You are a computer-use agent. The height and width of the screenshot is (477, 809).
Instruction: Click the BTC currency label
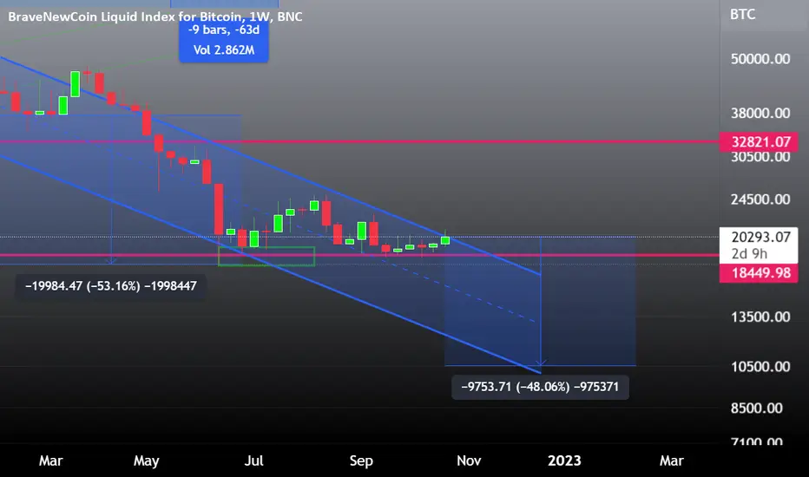(742, 15)
